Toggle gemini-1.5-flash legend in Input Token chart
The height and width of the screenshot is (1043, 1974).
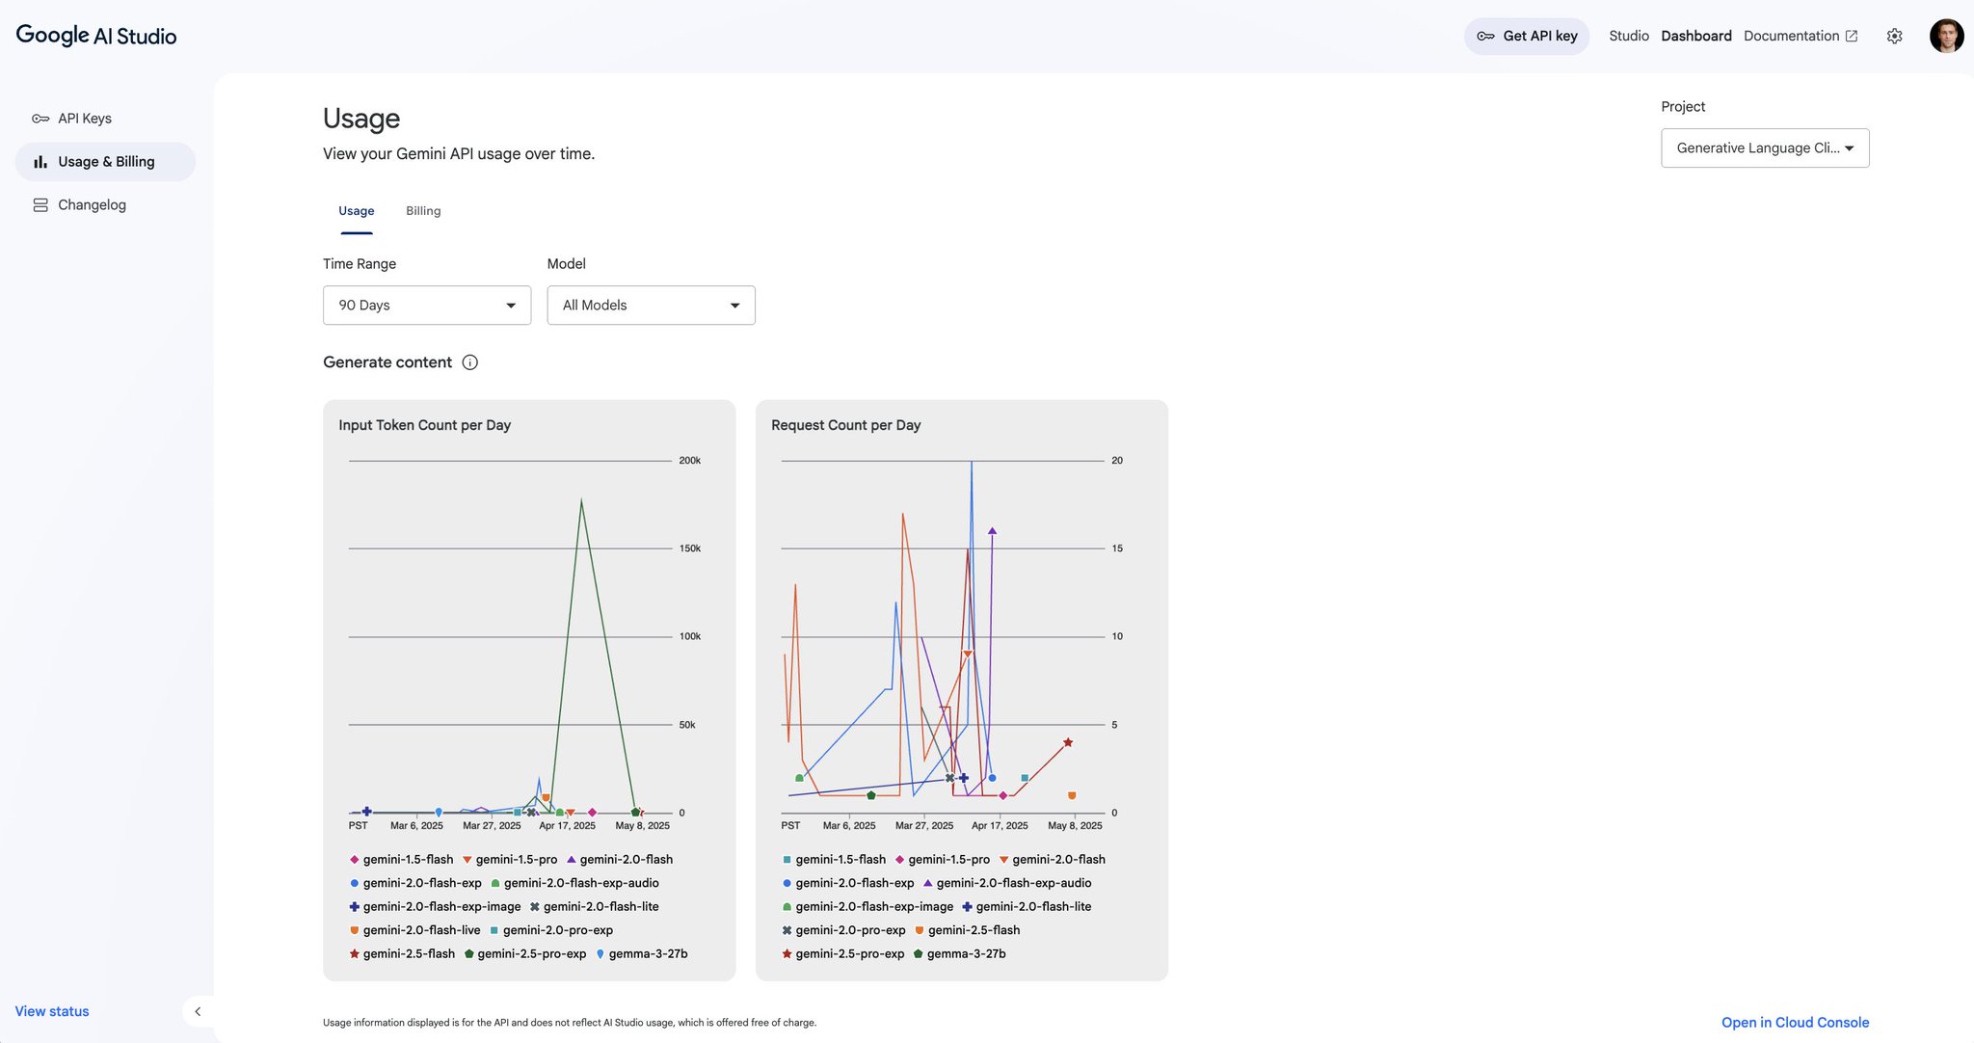[x=401, y=860]
